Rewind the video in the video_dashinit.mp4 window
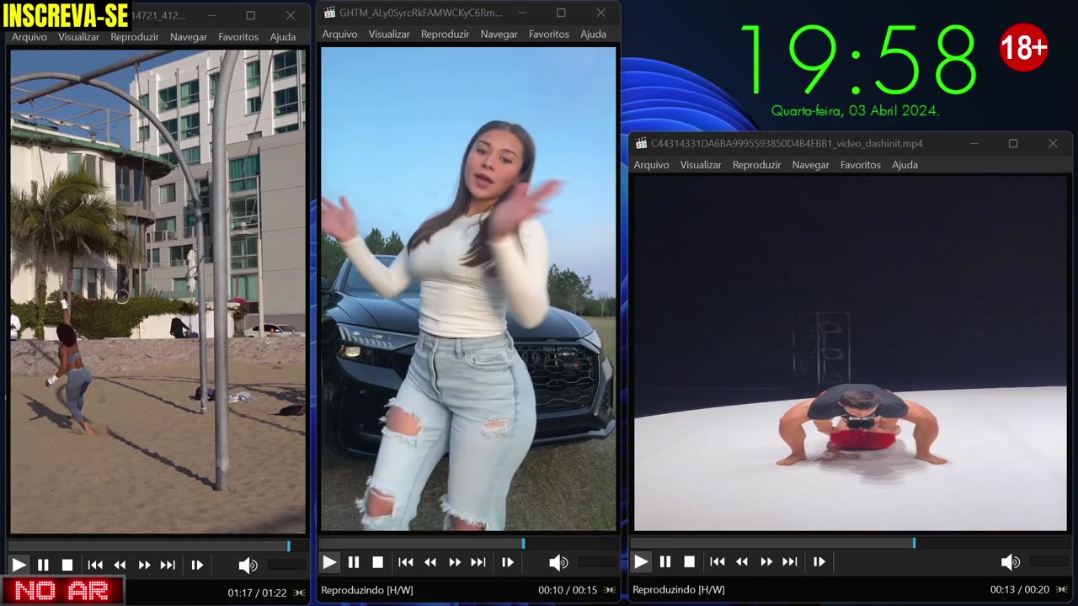 coord(742,561)
